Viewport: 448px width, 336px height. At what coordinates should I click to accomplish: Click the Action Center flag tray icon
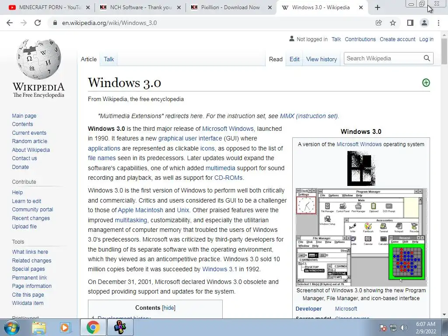(x=383, y=328)
